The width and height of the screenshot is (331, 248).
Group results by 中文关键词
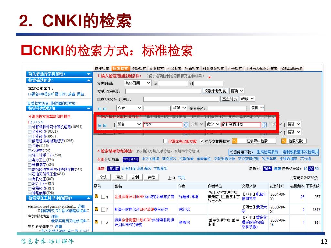click(x=150, y=159)
